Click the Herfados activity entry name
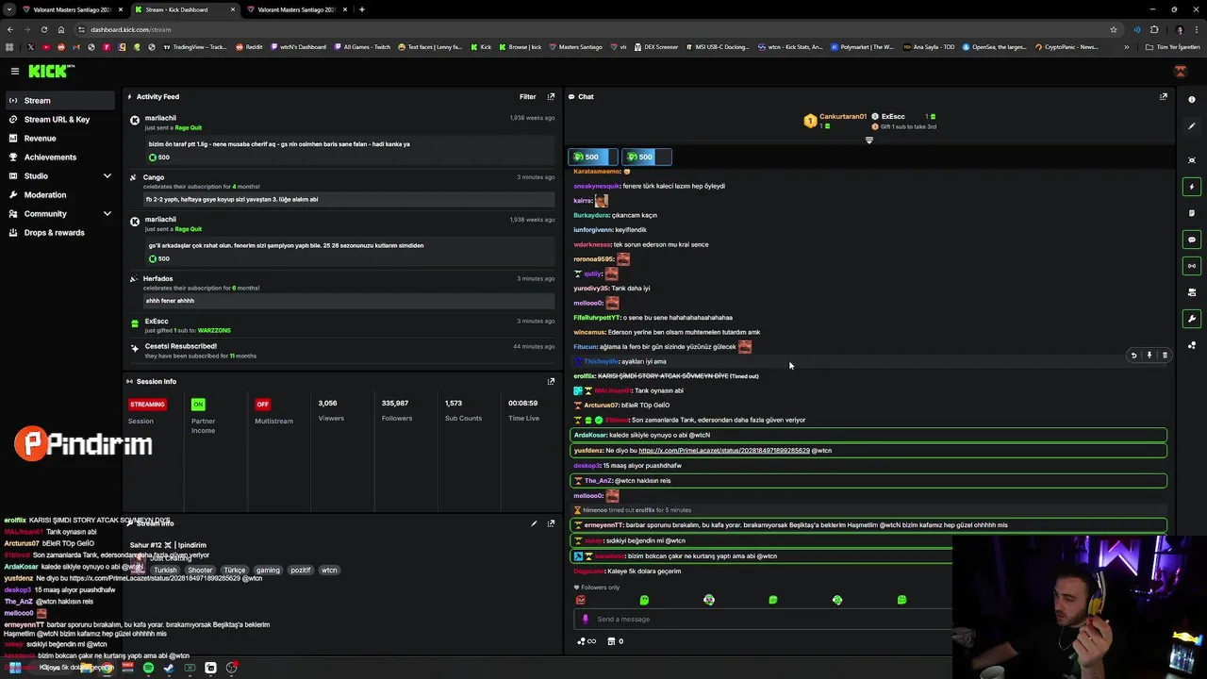 click(157, 278)
